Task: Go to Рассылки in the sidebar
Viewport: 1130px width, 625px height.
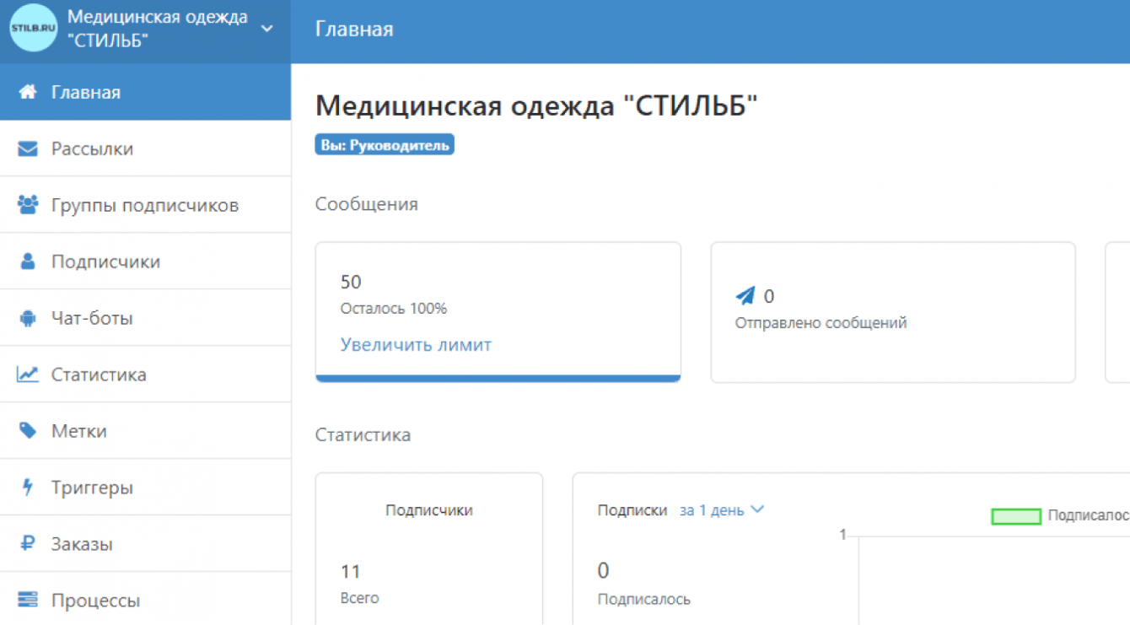Action: click(x=145, y=148)
